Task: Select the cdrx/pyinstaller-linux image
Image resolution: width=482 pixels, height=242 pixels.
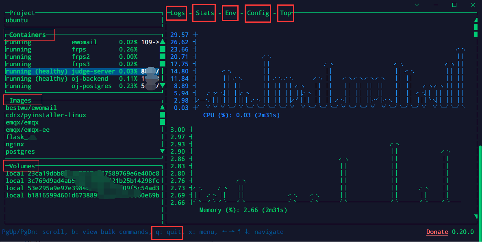Action: pyautogui.click(x=46, y=115)
